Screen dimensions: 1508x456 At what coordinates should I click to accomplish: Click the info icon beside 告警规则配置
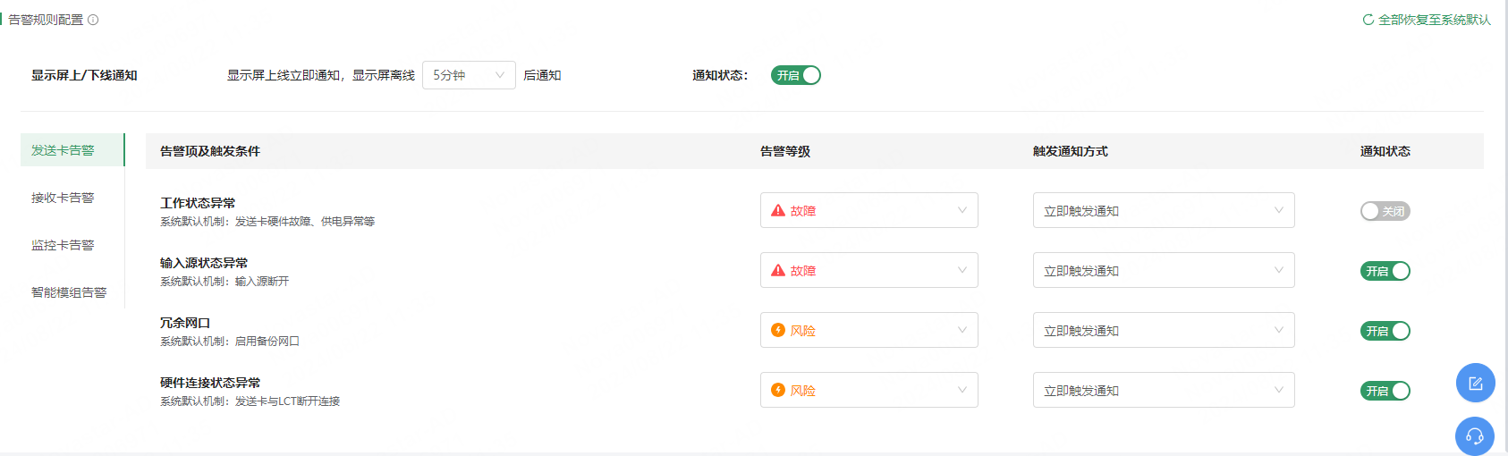[93, 20]
